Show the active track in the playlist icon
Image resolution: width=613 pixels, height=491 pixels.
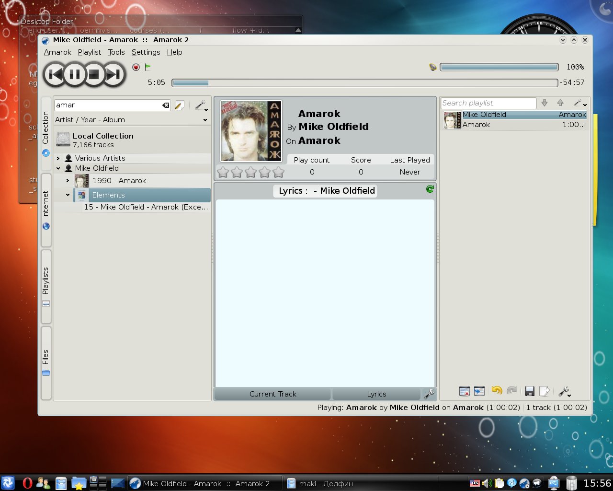[x=479, y=391]
